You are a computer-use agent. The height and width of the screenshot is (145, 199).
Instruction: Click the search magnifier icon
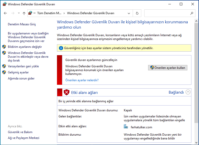pos(192,13)
